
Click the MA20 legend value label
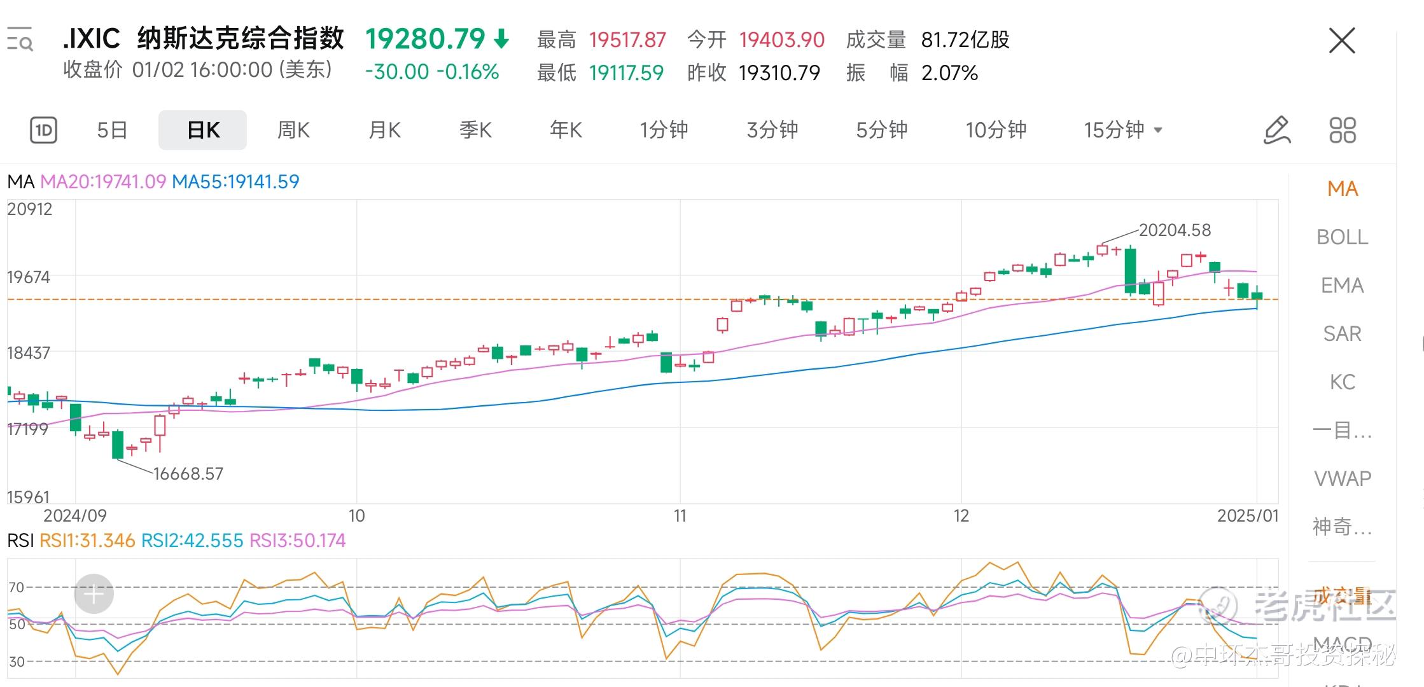(x=103, y=182)
